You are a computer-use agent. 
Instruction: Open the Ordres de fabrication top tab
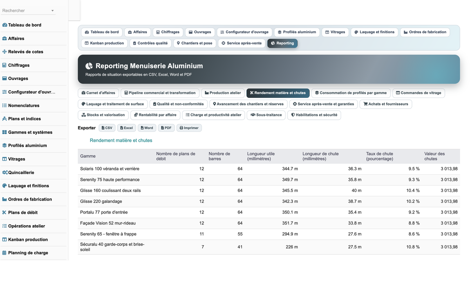point(425,32)
